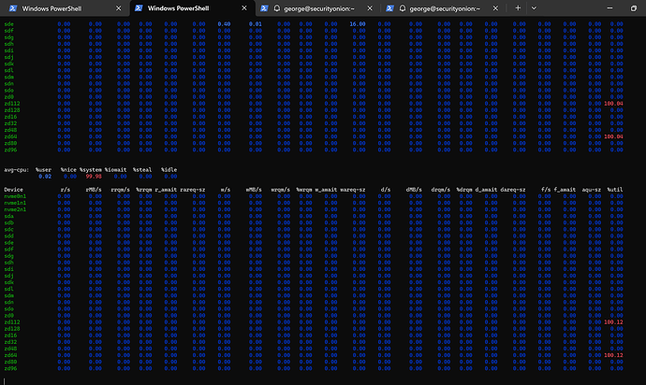Click the 16.00 value in sde row
The height and width of the screenshot is (385, 646).
tap(358, 24)
